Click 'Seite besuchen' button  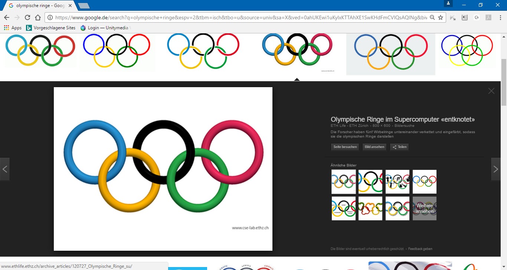[x=345, y=147]
